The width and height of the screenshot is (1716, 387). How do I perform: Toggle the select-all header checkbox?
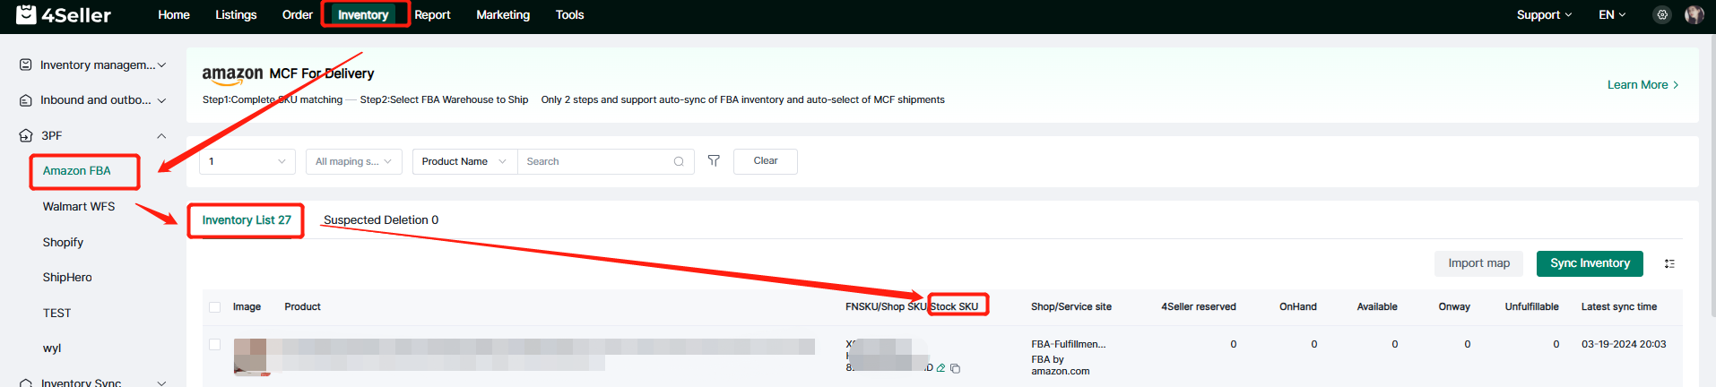click(x=215, y=307)
